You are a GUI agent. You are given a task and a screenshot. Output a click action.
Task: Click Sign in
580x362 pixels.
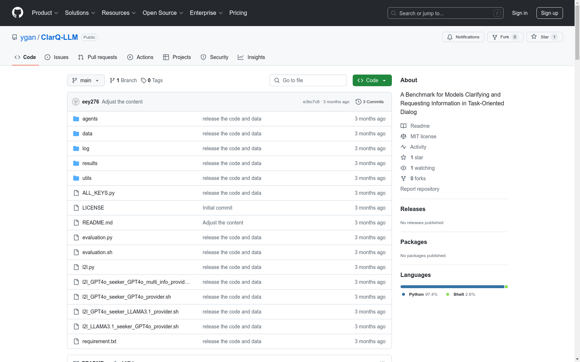click(519, 13)
